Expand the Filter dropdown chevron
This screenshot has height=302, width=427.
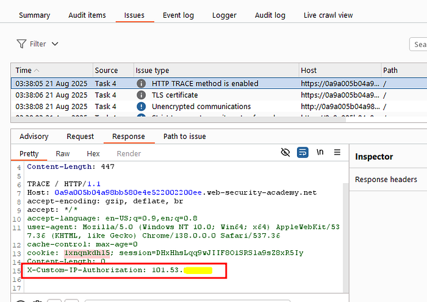point(55,44)
